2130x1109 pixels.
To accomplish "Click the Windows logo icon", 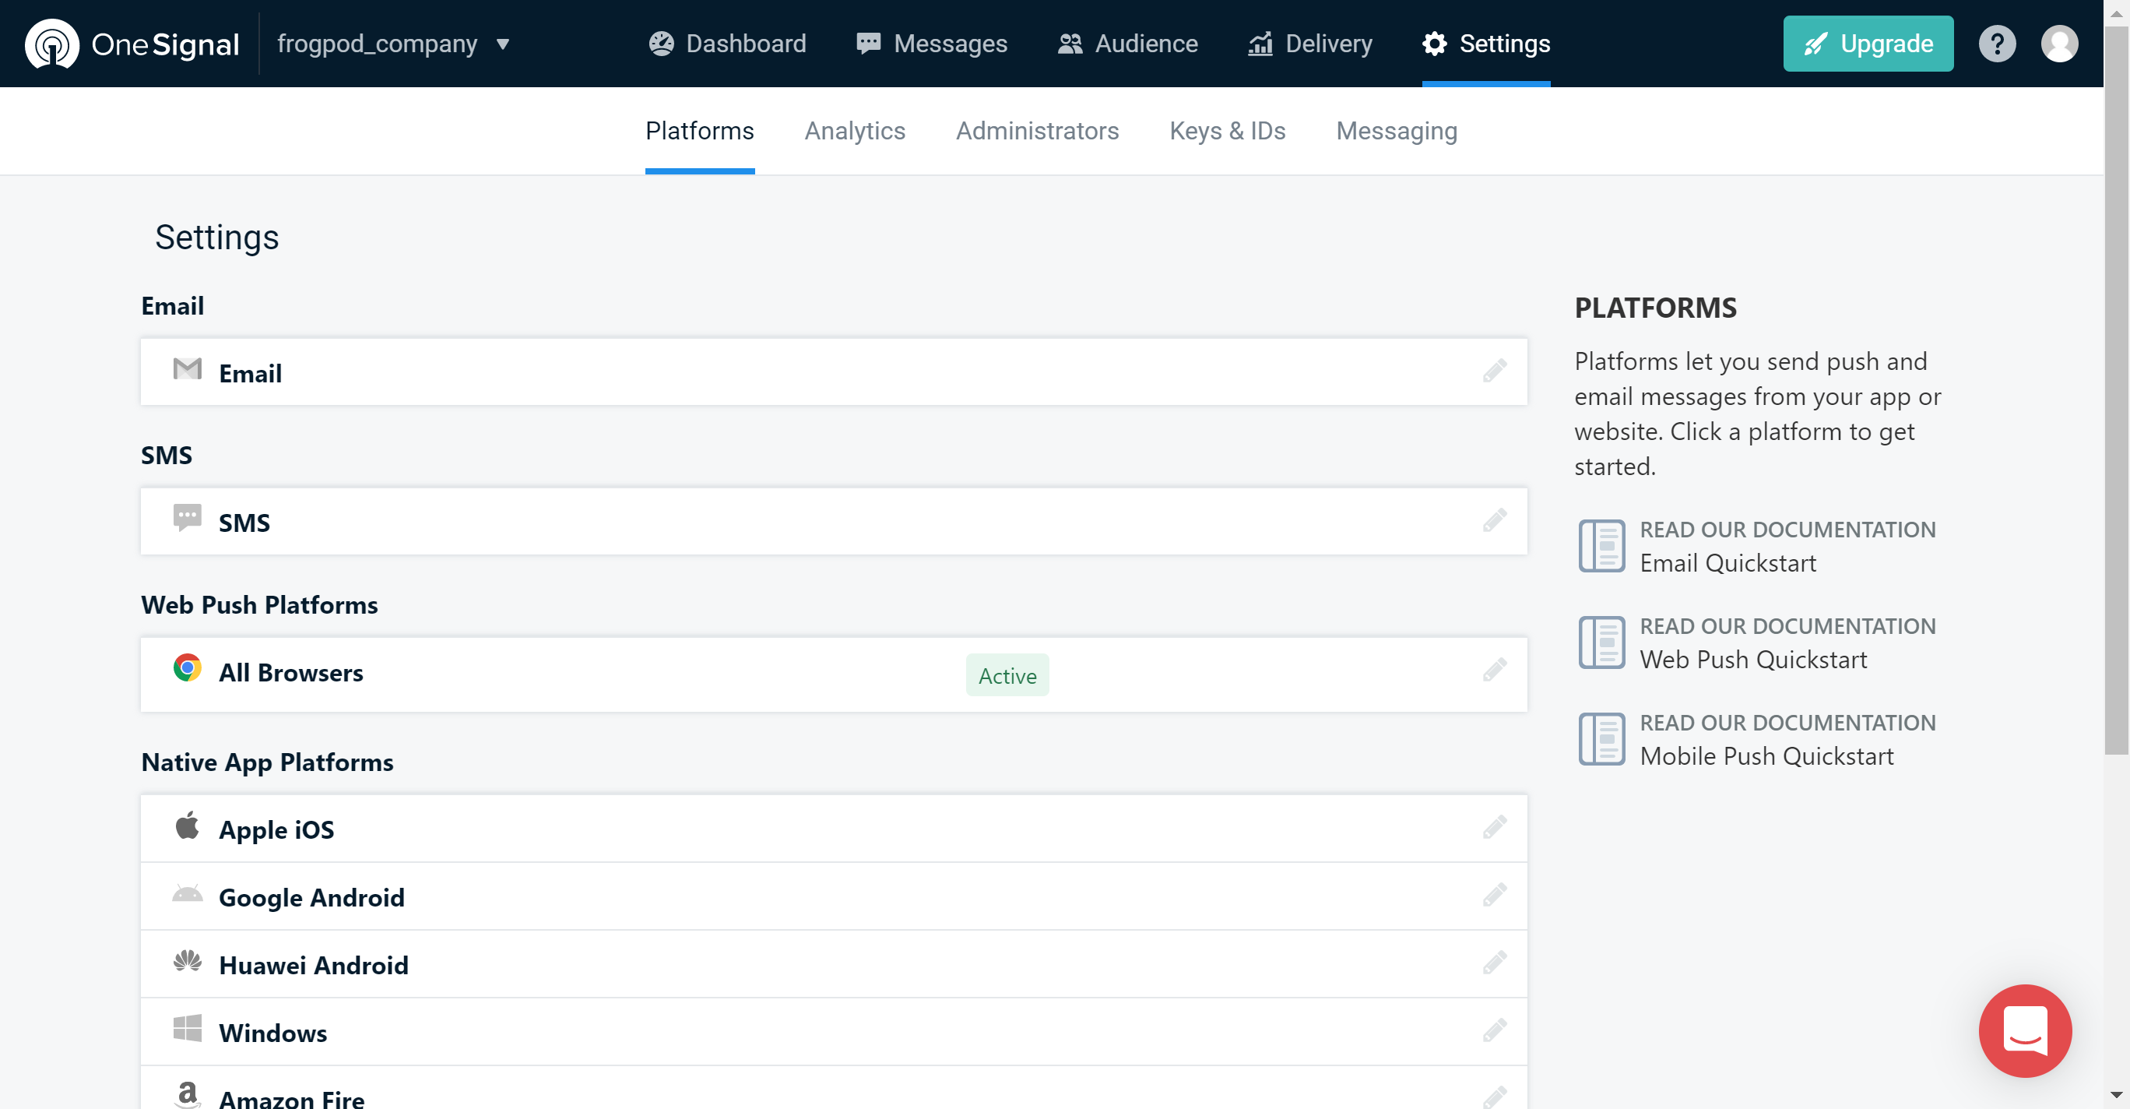I will pyautogui.click(x=188, y=1029).
